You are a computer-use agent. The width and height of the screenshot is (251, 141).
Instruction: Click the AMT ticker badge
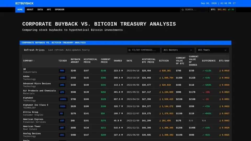click(x=62, y=128)
